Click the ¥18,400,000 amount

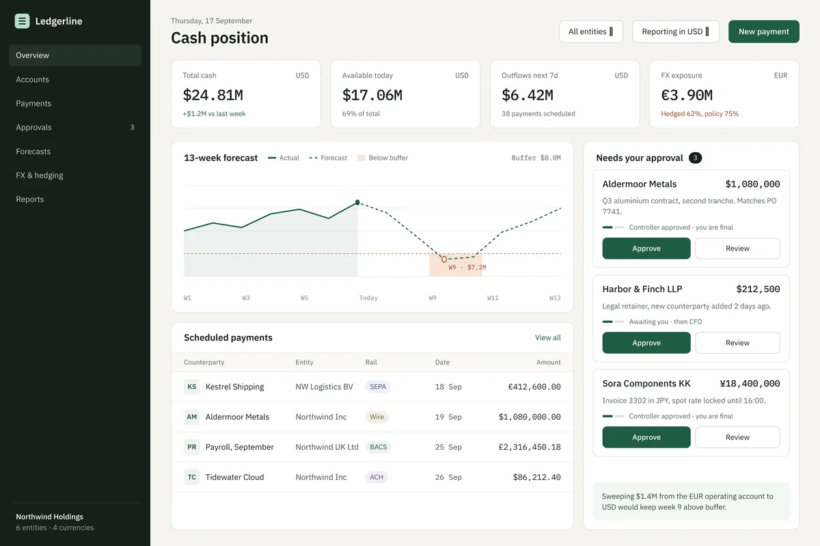pyautogui.click(x=750, y=384)
